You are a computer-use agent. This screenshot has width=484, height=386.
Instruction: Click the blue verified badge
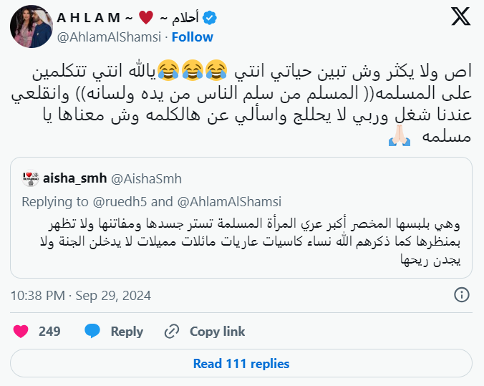(210, 18)
